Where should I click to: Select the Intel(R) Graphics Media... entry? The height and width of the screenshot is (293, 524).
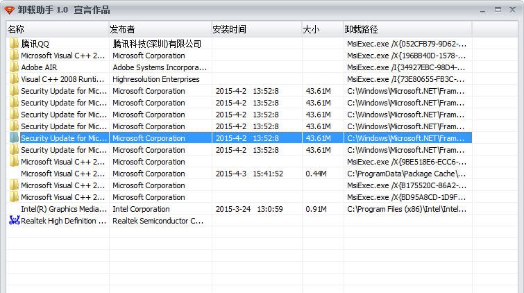[64, 209]
